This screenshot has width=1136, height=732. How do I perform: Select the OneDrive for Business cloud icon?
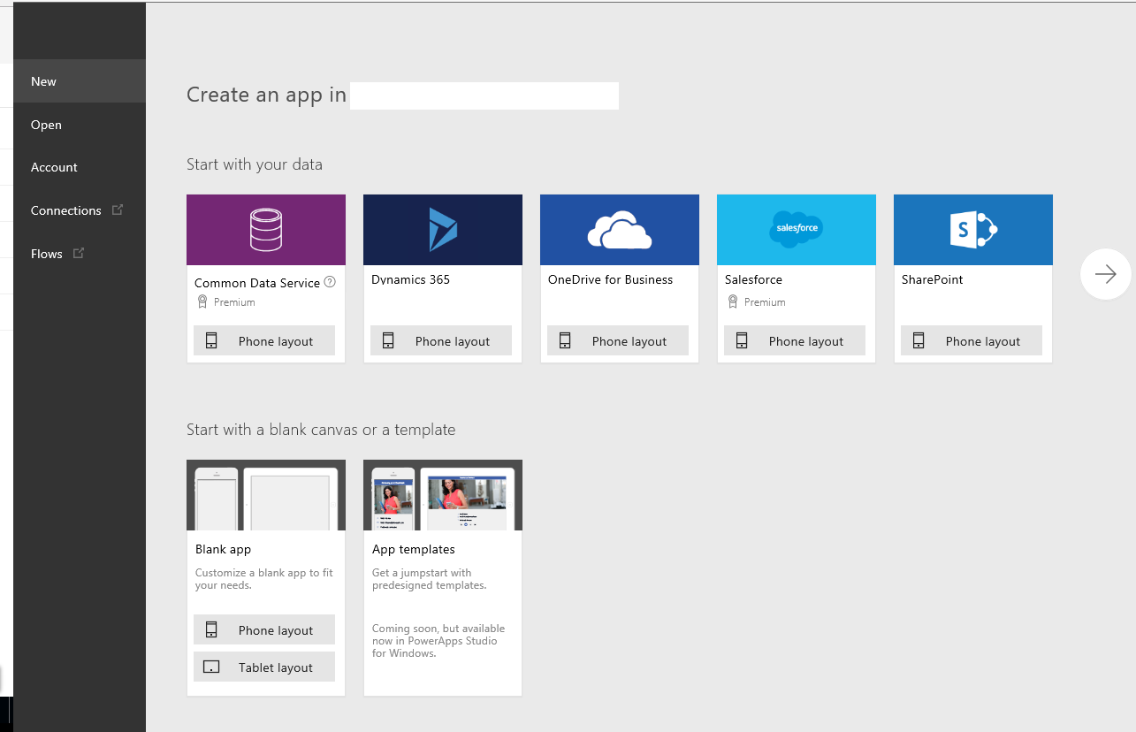[619, 229]
